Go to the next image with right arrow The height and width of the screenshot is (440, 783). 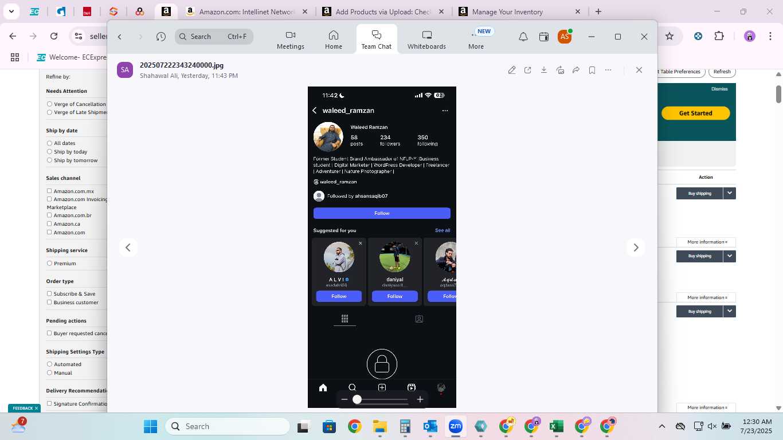pyautogui.click(x=636, y=247)
